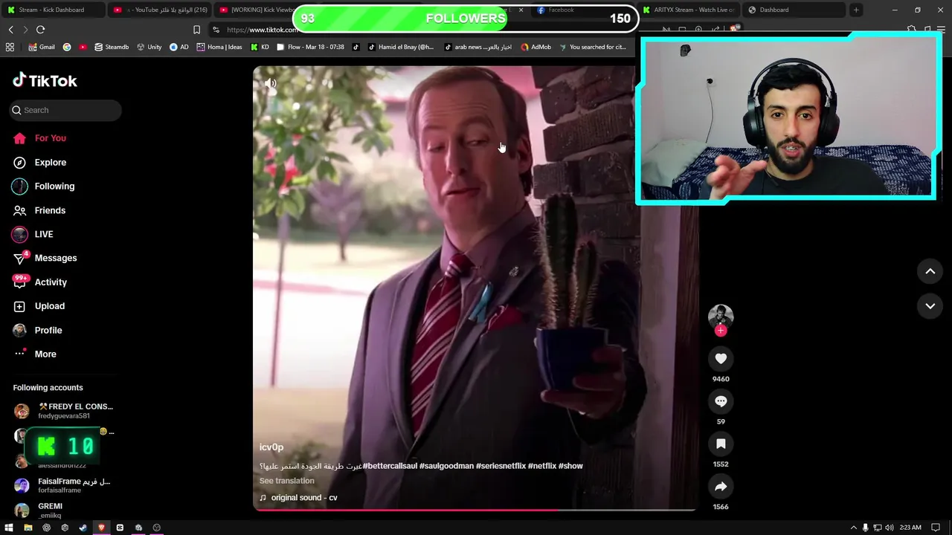Open the taskbar volume control

(x=890, y=528)
